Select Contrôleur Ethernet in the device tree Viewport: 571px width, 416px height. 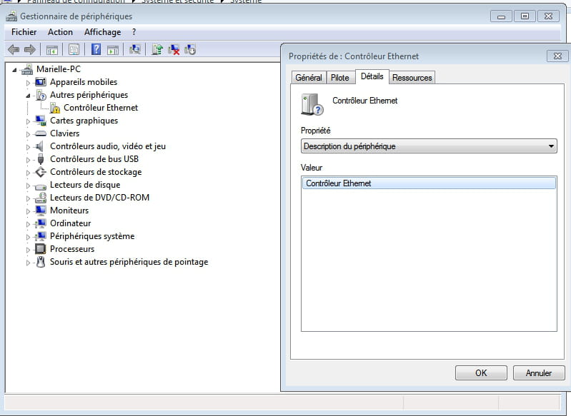click(101, 108)
